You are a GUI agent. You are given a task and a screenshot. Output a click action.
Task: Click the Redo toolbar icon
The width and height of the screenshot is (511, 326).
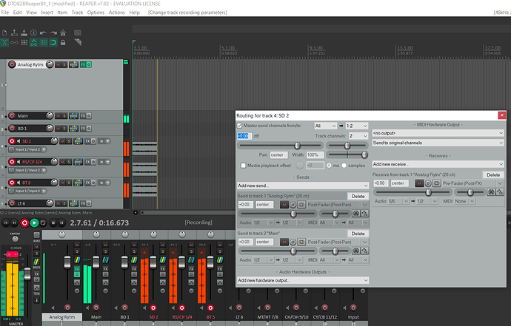(53, 33)
